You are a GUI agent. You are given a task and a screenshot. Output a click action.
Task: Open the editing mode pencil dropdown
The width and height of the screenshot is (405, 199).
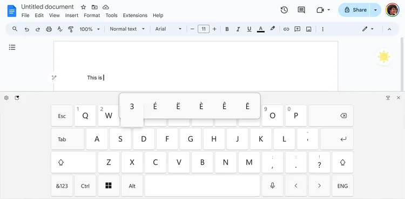point(368,29)
